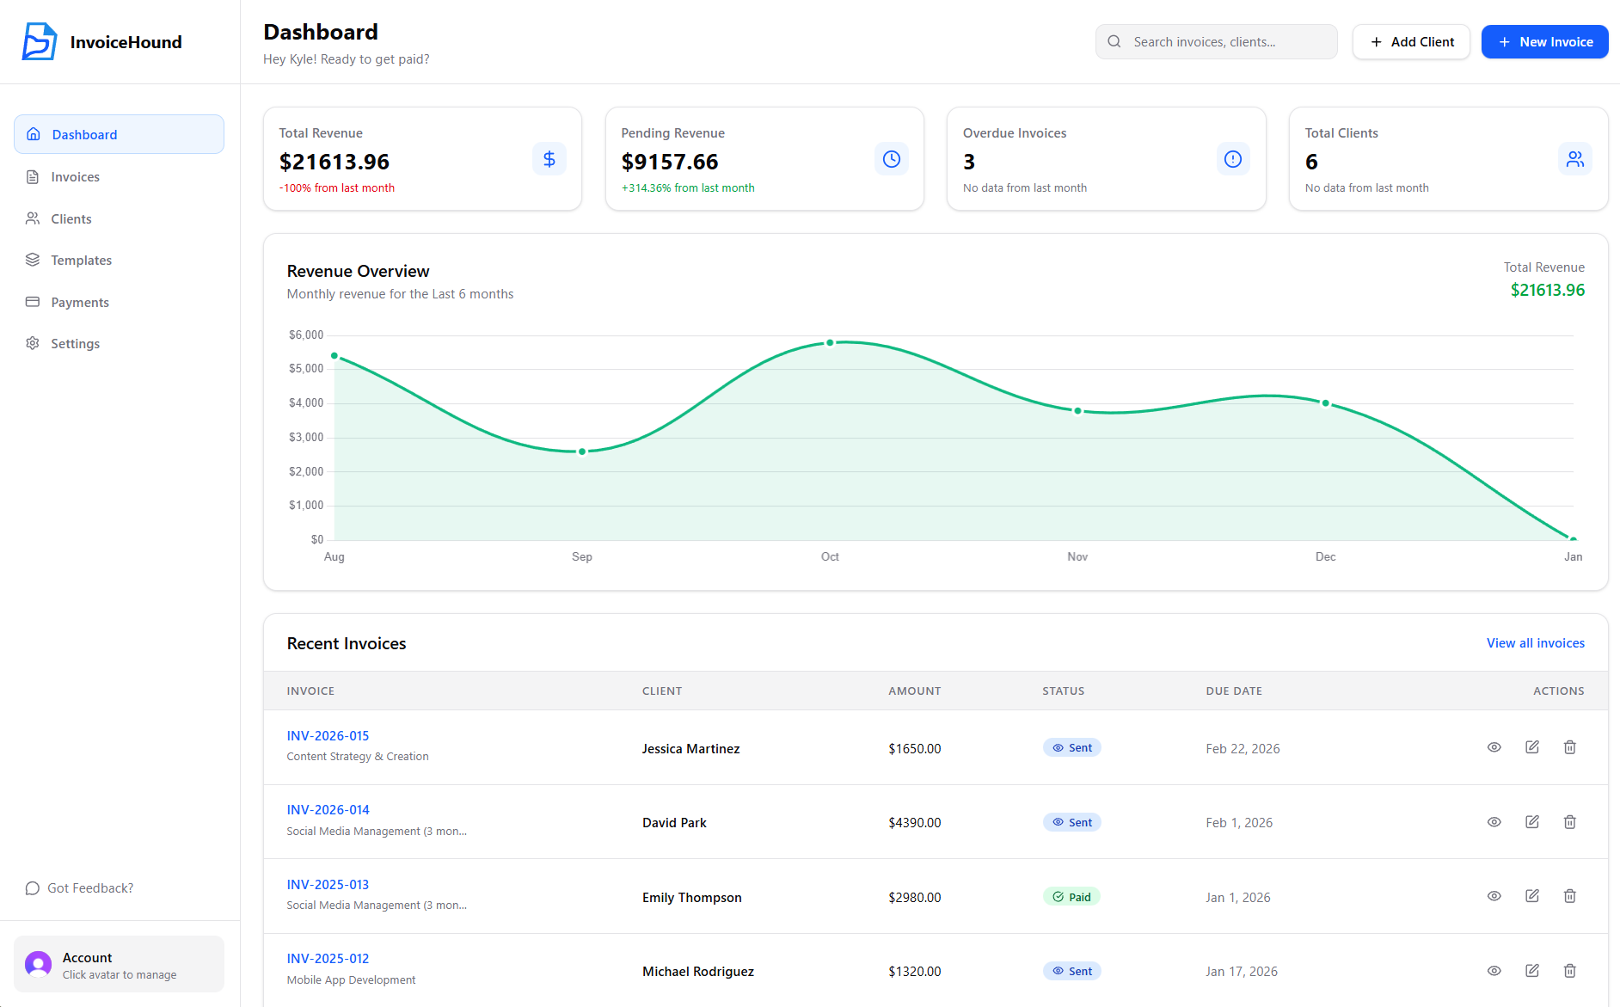1620x1007 pixels.
Task: Navigate to the Clients section
Action: click(71, 218)
